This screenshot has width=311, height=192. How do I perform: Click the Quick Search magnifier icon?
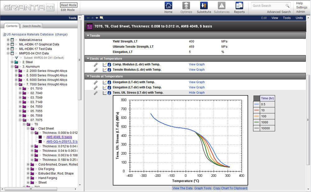pos(288,6)
